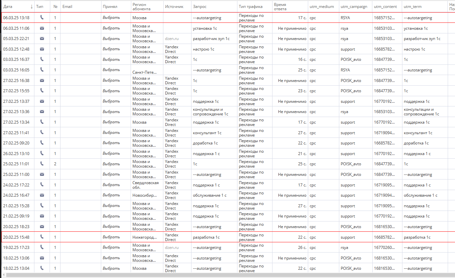Select the date cell 26.02.25 13:10
The width and height of the screenshot is (455, 278).
[16, 153]
